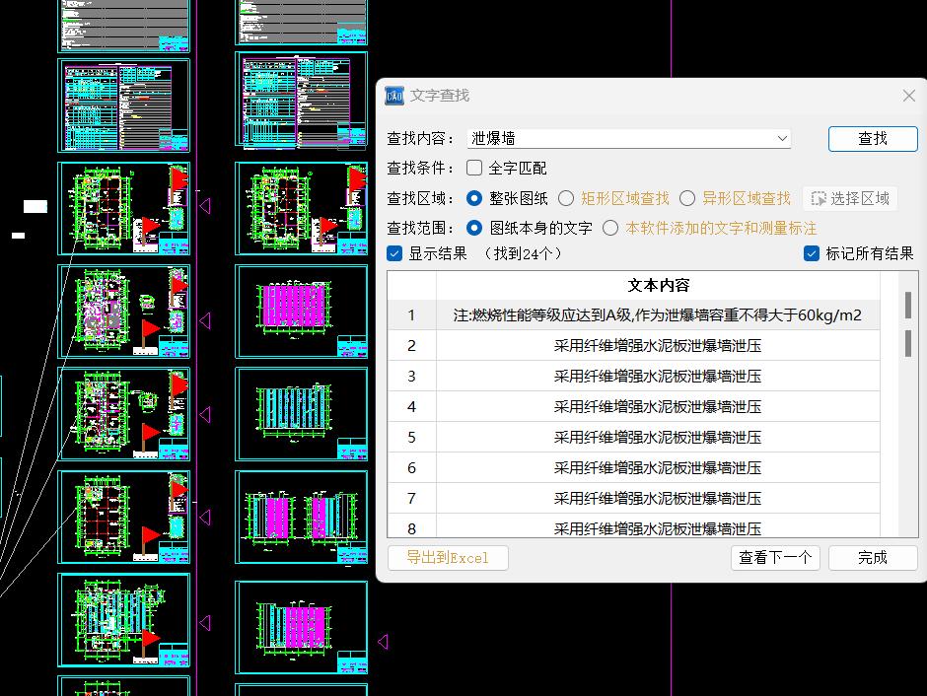Click the 选择区域 region-selection icon button
The width and height of the screenshot is (927, 696).
pyautogui.click(x=849, y=197)
